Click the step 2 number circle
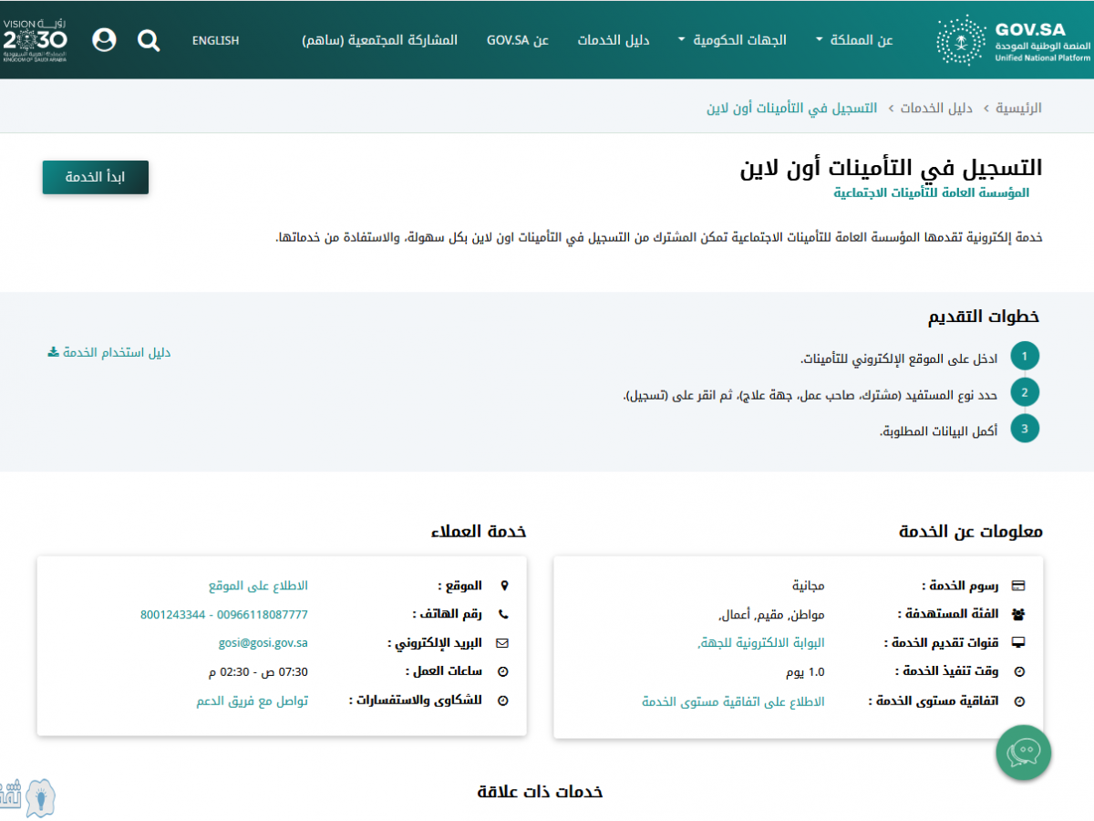1094x821 pixels. 1025,392
